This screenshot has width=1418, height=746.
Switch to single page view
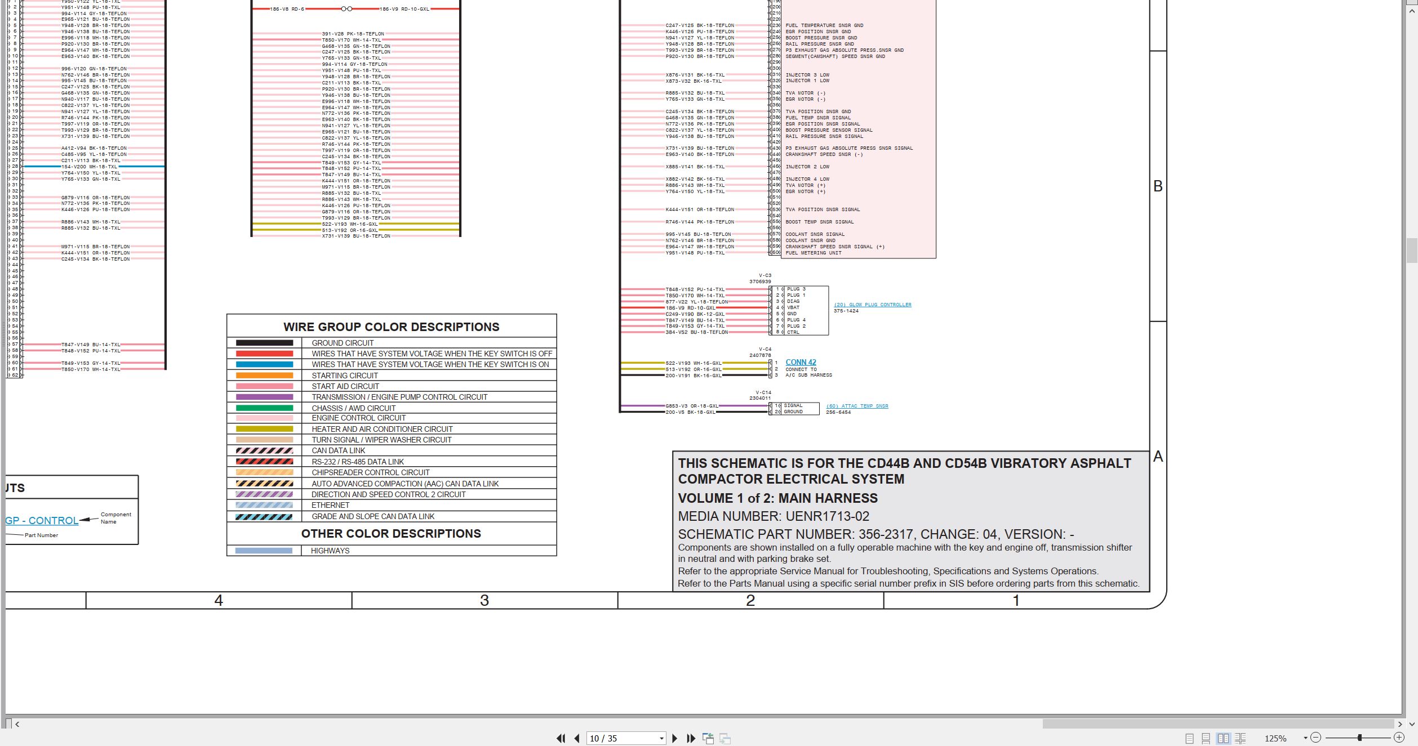click(1189, 738)
